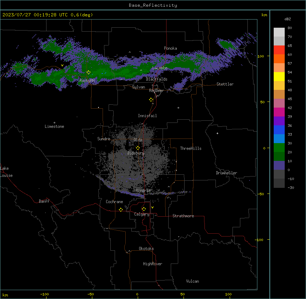Click the Olds town label

tap(138, 140)
